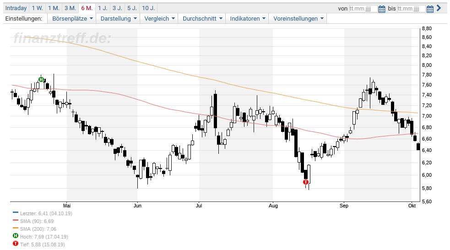Click the 'Jul' x-axis label
Image resolution: width=450 pixels, height=250 pixels.
199,206
